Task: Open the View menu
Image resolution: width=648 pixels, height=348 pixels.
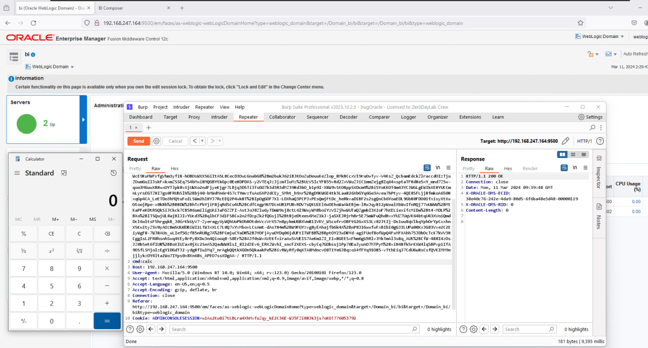Action: coord(224,107)
